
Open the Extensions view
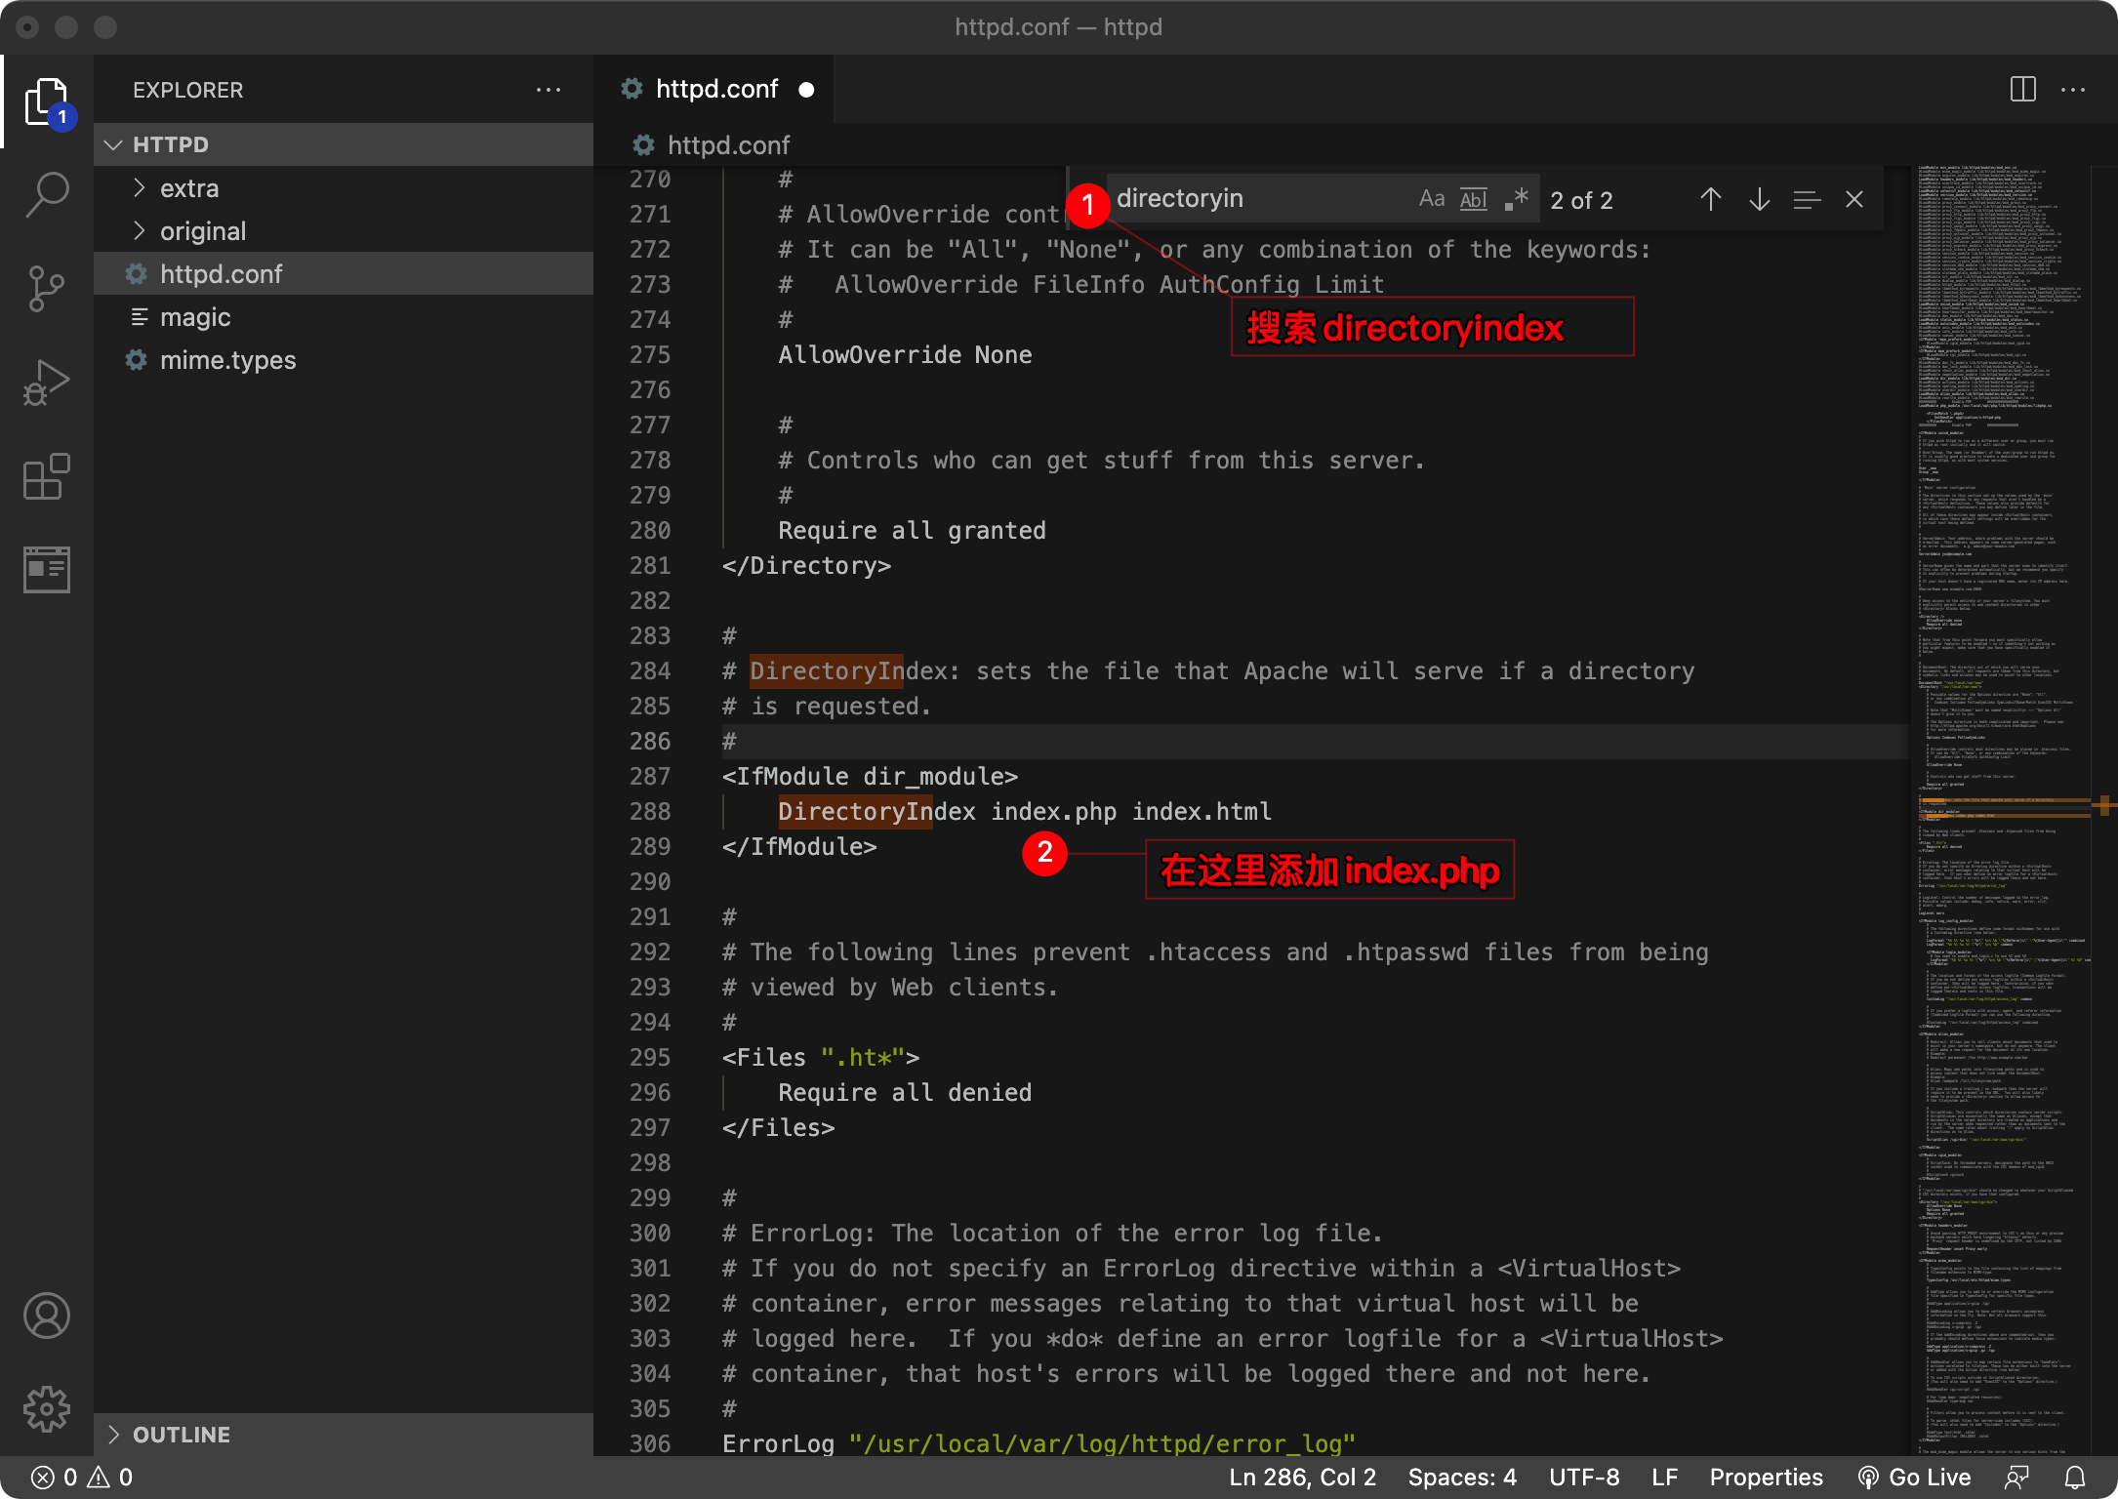(x=46, y=476)
